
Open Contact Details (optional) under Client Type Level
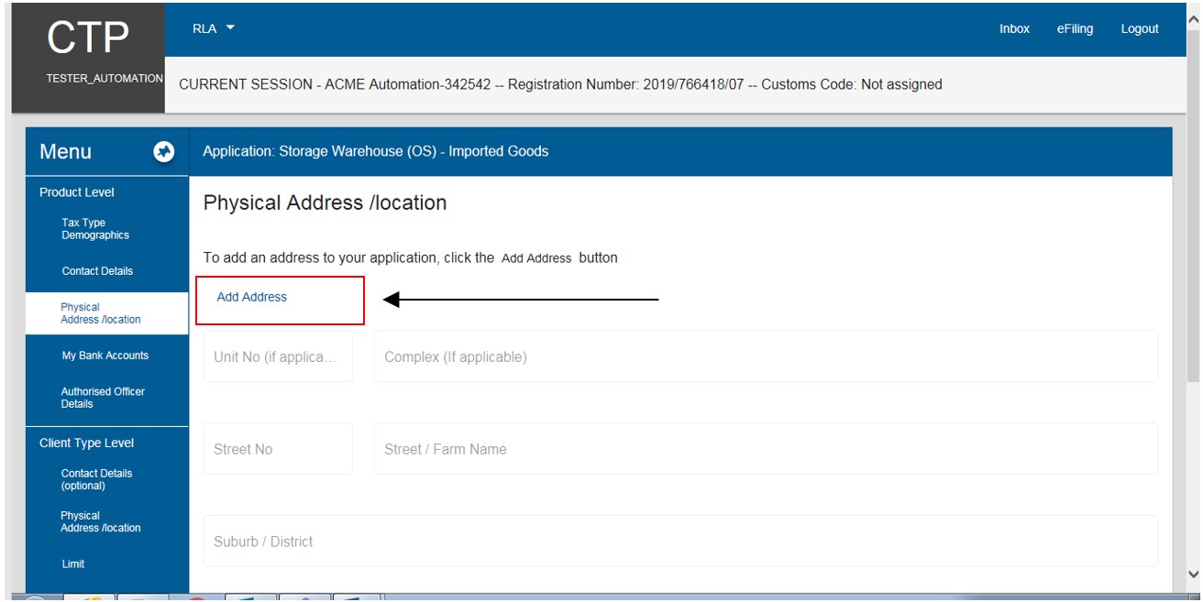96,480
